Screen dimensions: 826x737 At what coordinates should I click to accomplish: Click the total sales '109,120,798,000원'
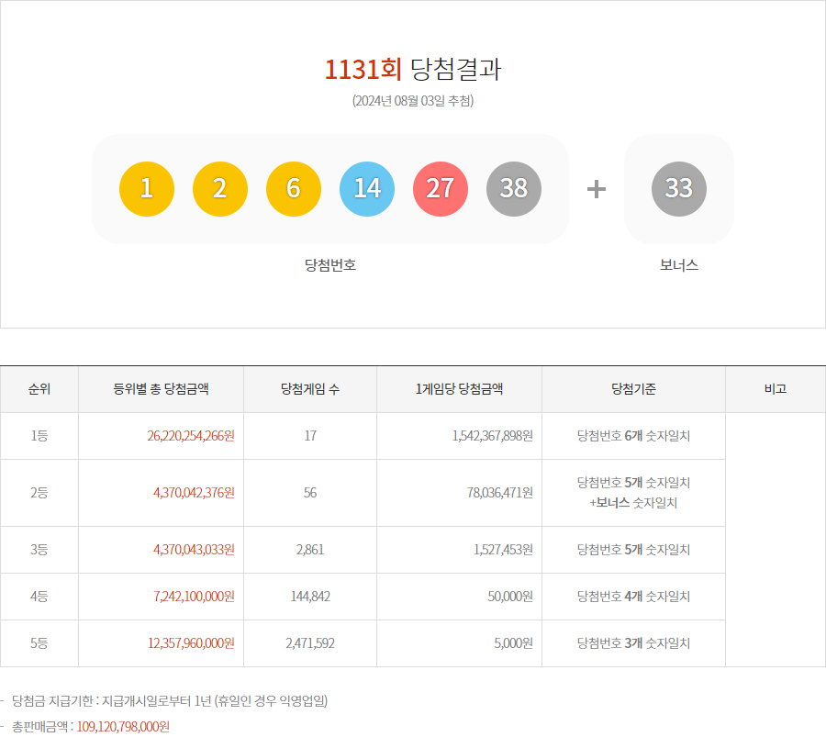(123, 727)
